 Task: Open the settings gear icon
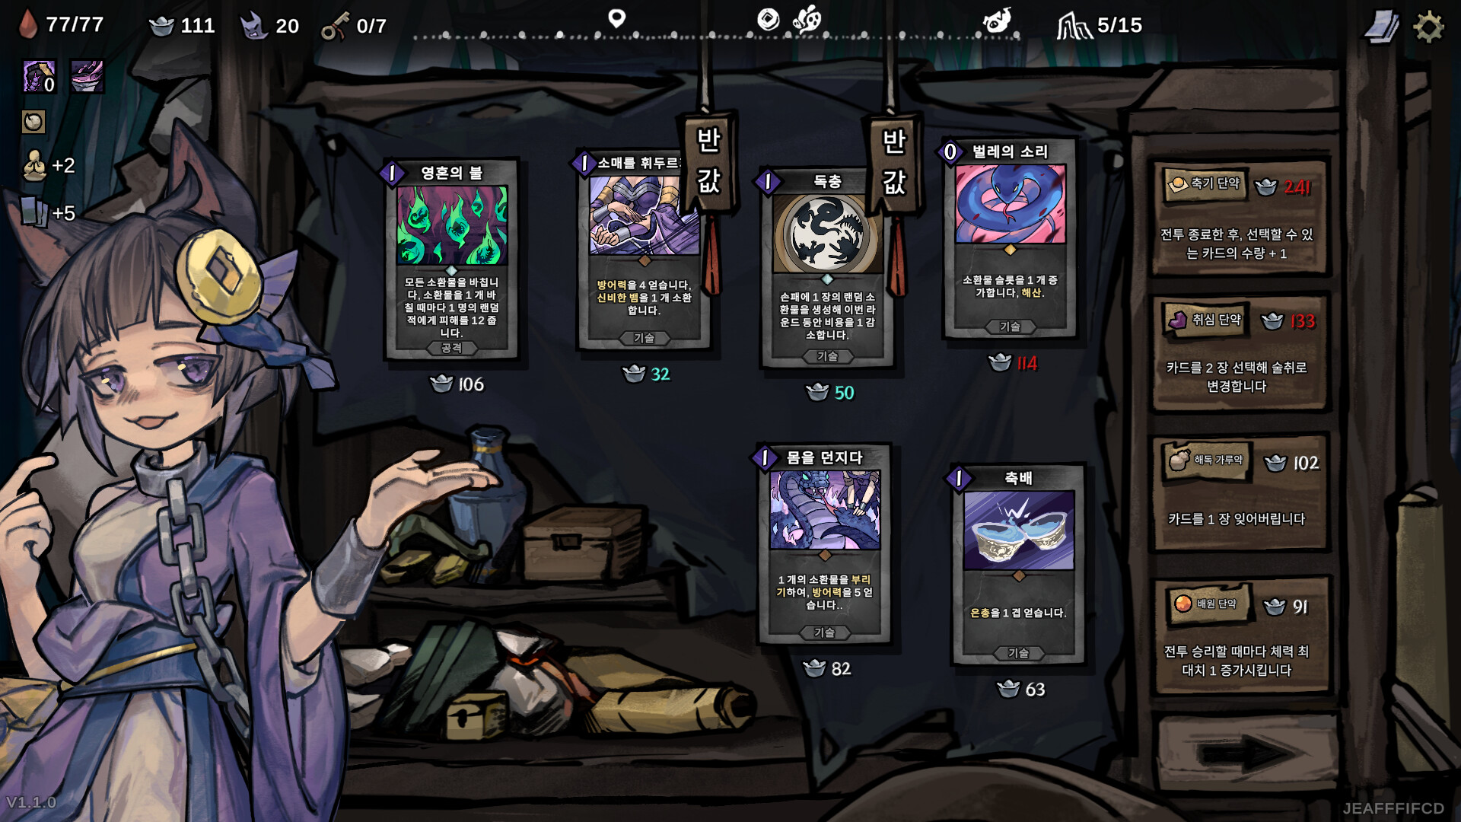click(1428, 27)
